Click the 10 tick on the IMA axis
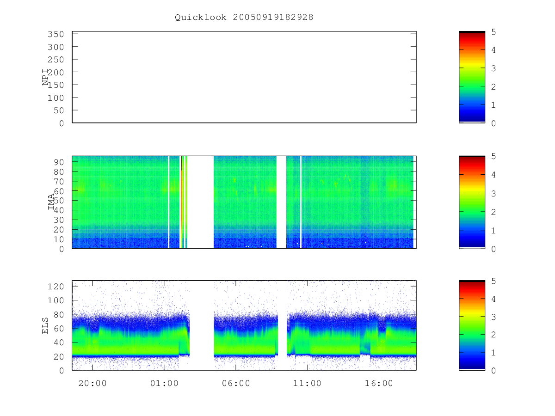This screenshot has height=416, width=555. (x=59, y=239)
